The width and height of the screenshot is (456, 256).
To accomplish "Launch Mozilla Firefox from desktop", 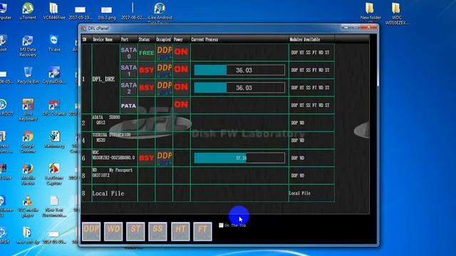I will [28, 174].
